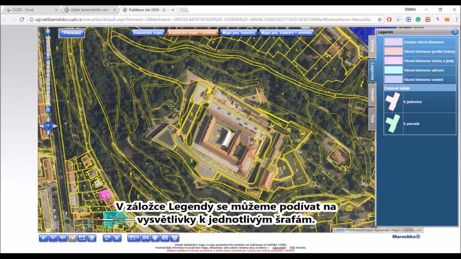Click the minus at bottom of zoom slider
This screenshot has width=461, height=259.
click(x=48, y=111)
